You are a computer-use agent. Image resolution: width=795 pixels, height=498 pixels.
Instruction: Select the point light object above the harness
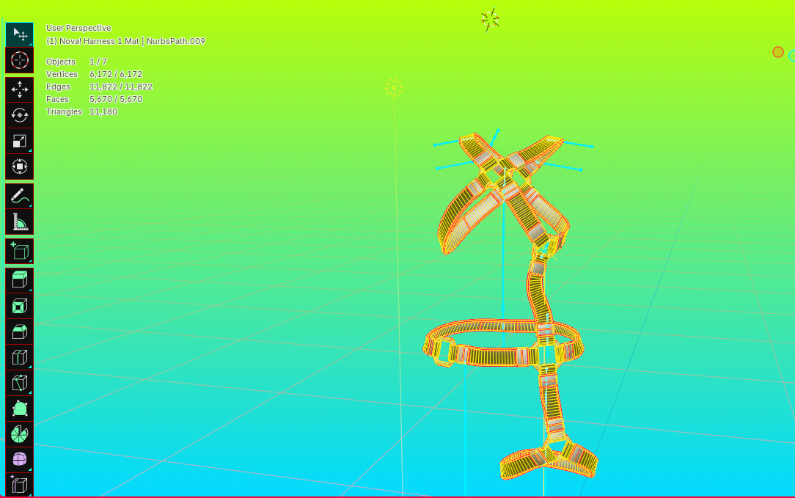click(x=491, y=19)
